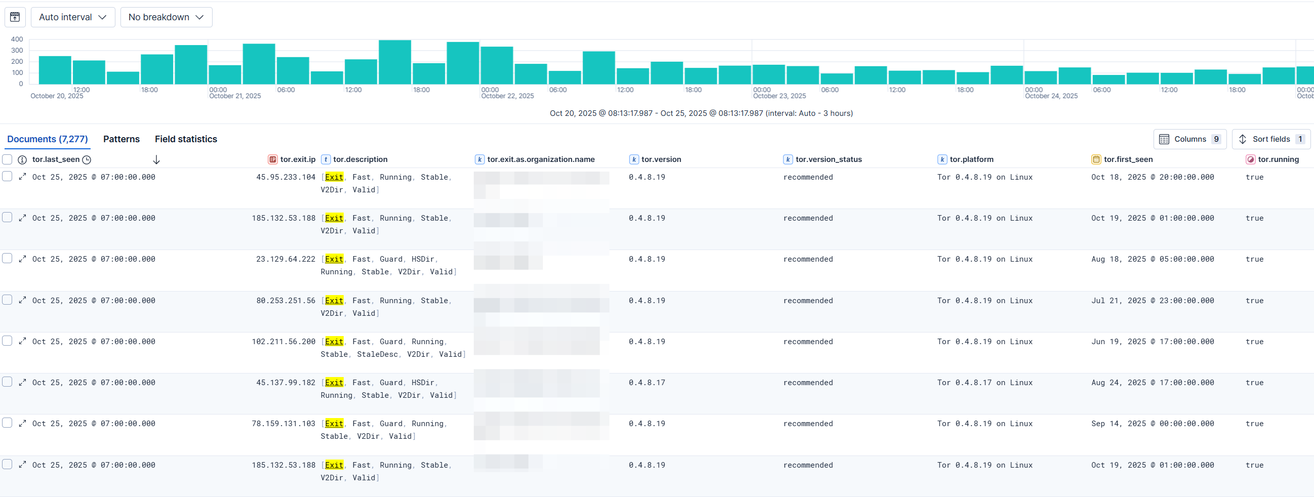Click the date field icon beside tor.first_seen
This screenshot has height=497, width=1314.
pos(1095,160)
